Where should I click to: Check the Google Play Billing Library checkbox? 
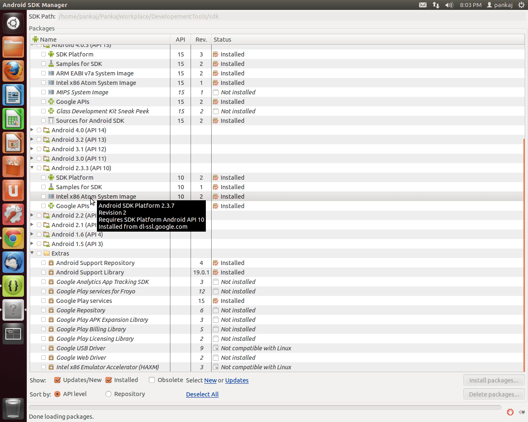tap(43, 329)
